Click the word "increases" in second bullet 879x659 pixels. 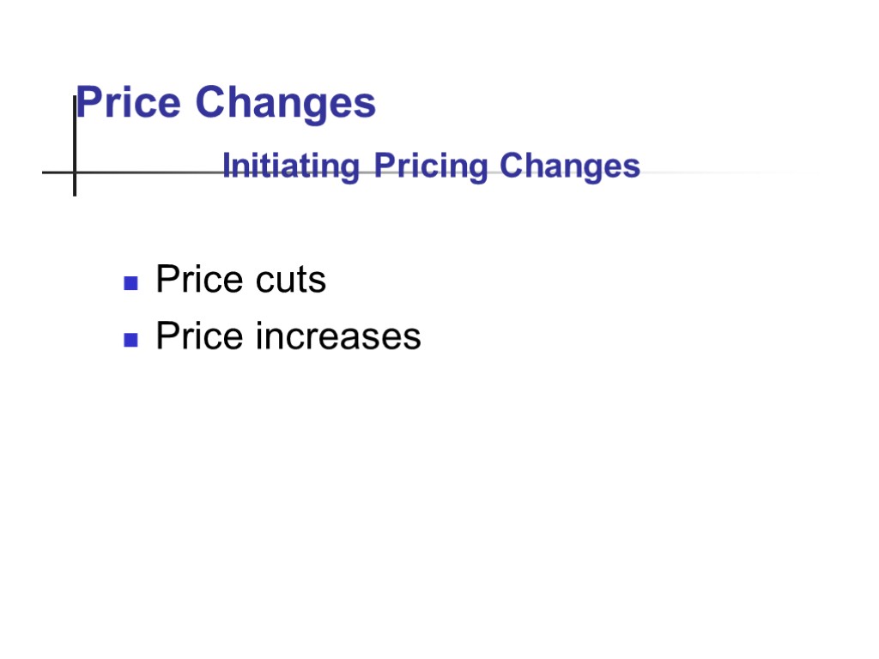pos(337,336)
